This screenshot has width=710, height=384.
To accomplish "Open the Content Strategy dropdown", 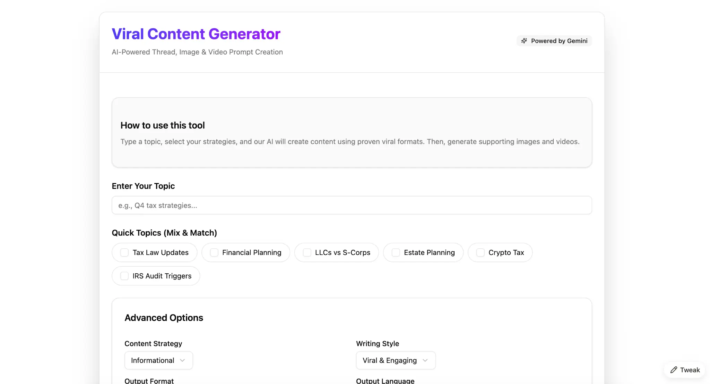I will coord(158,360).
